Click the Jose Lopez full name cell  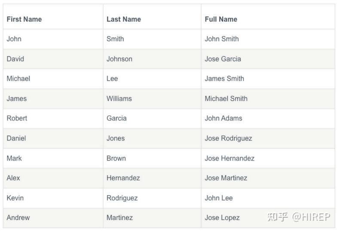pyautogui.click(x=222, y=218)
